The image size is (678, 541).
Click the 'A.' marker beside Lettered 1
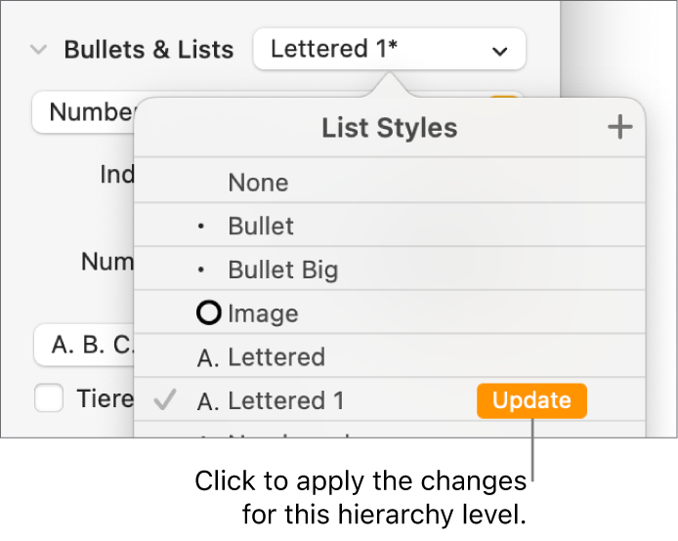(208, 401)
